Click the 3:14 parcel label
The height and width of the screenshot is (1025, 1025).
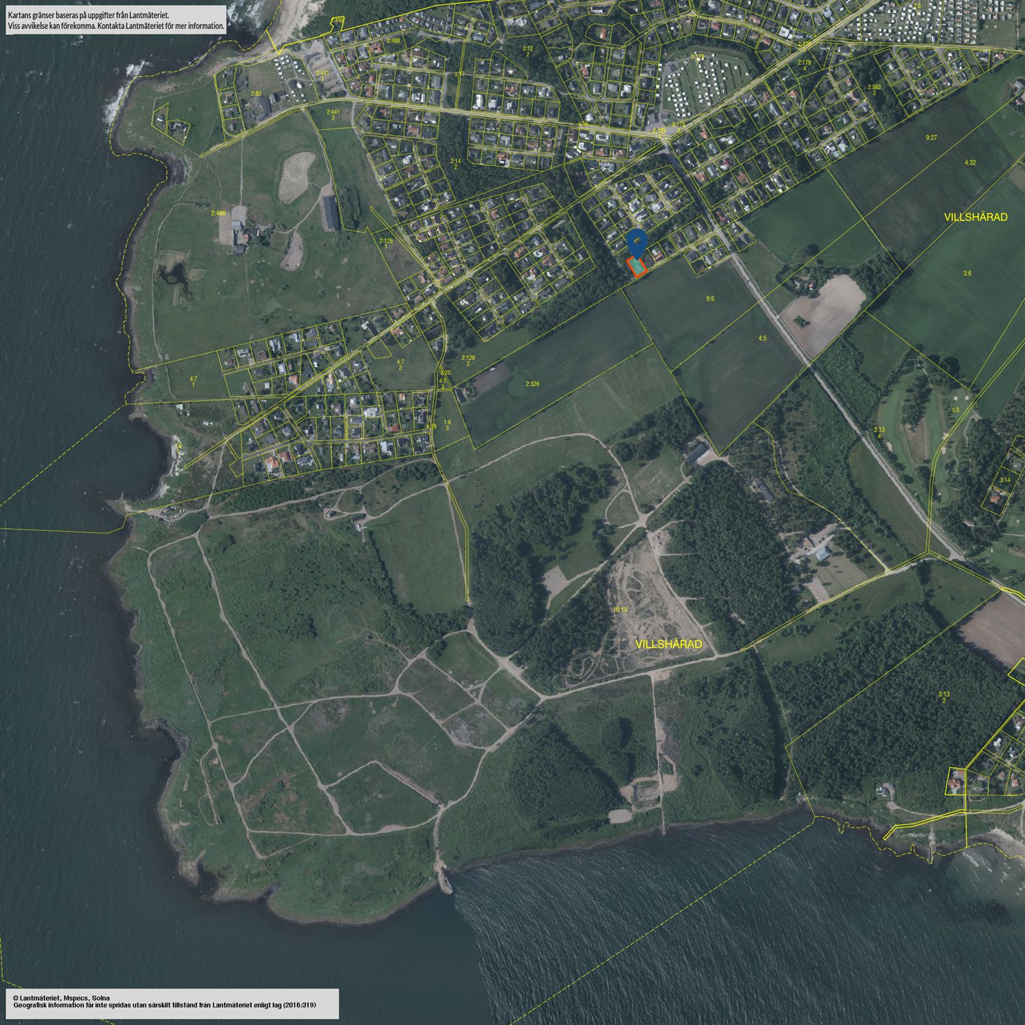pyautogui.click(x=1004, y=480)
